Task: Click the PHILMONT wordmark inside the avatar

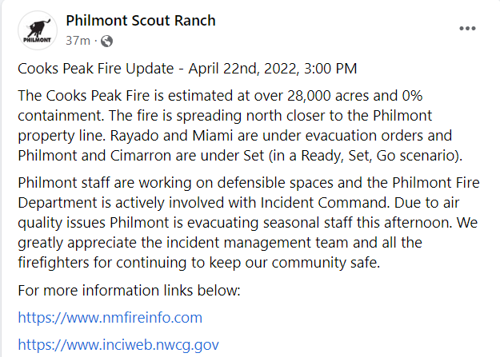Action: 37,40
